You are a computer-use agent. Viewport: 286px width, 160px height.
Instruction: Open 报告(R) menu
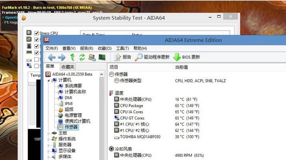(87, 48)
